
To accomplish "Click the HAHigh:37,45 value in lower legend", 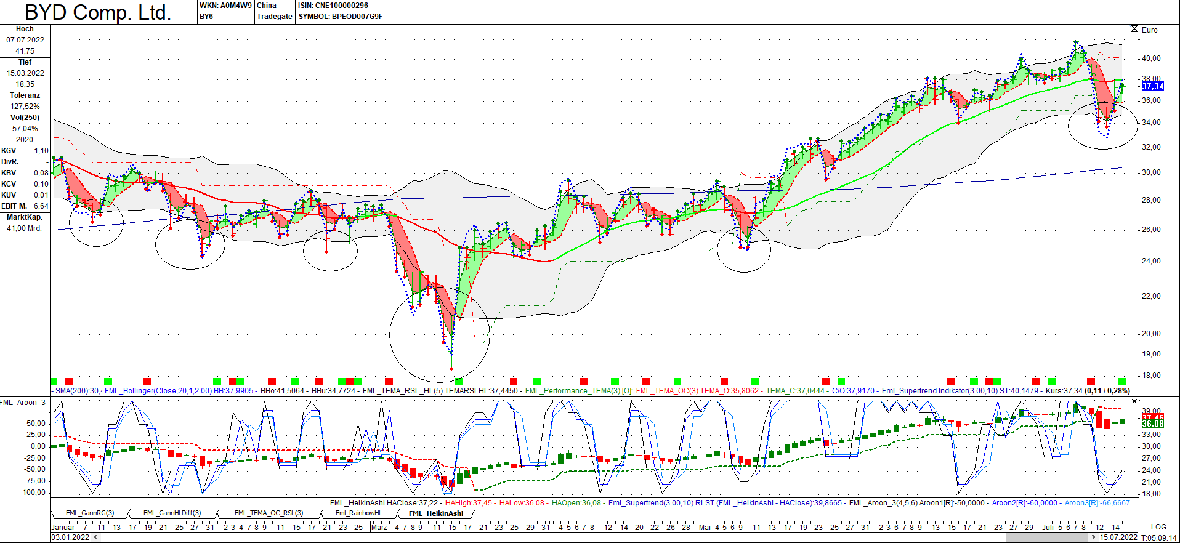I will click(x=469, y=503).
